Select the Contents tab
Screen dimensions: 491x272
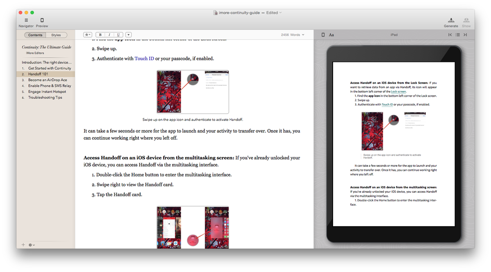pyautogui.click(x=35, y=35)
